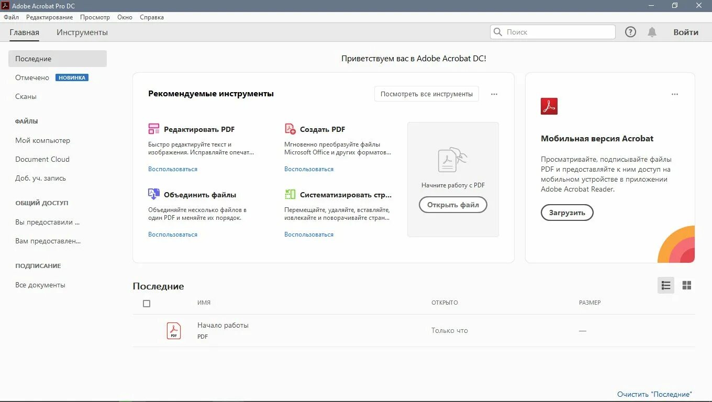Viewport: 712px width, 402px height.
Task: Open the Файл menu
Action: point(11,17)
